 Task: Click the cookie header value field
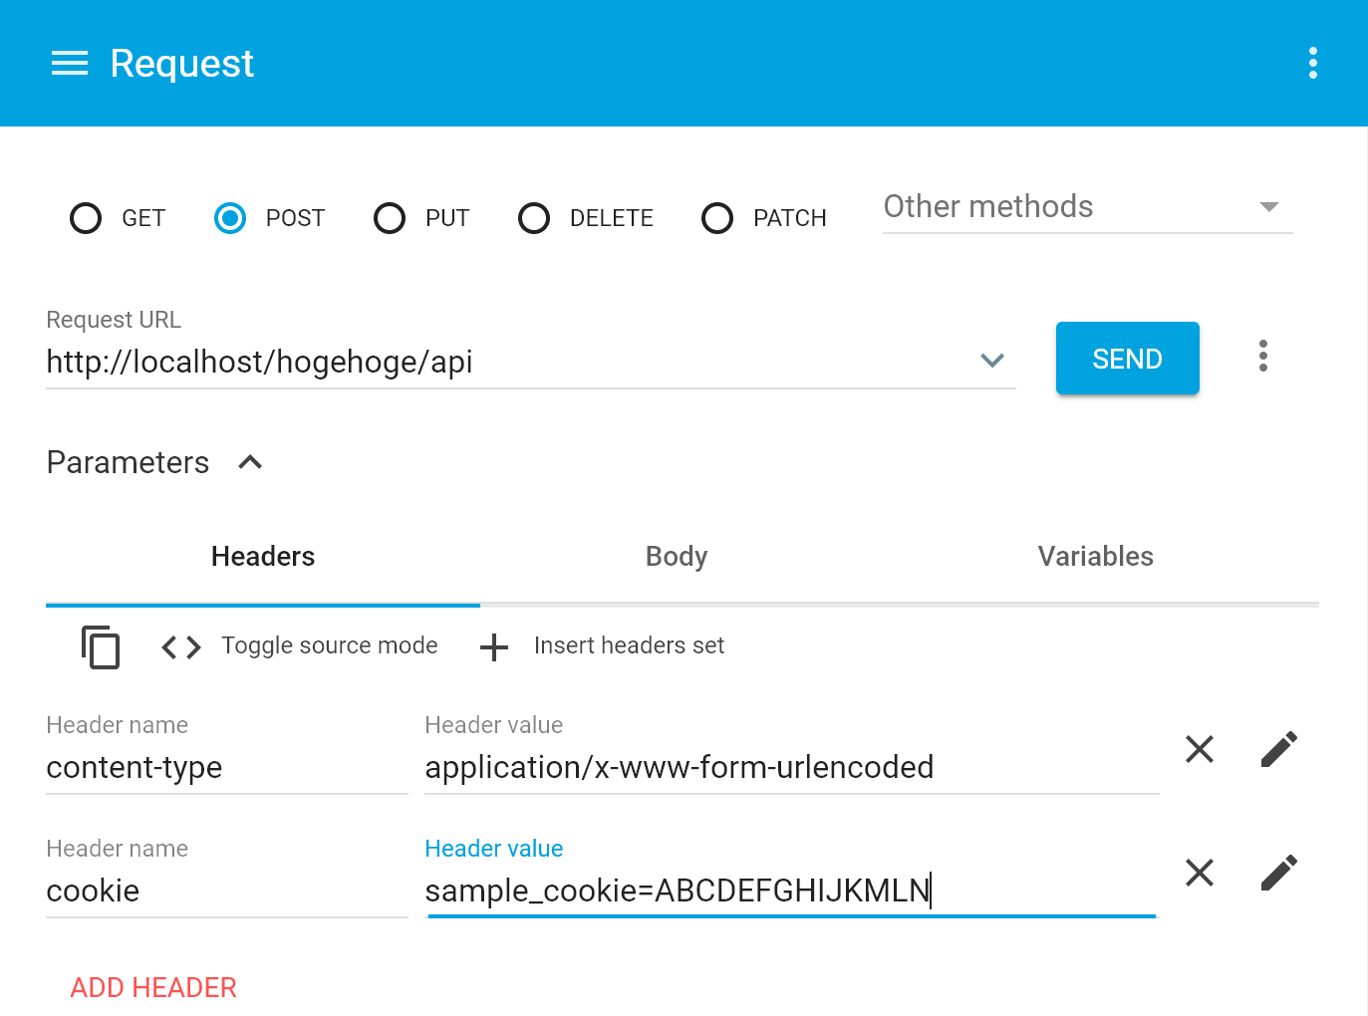pos(678,890)
